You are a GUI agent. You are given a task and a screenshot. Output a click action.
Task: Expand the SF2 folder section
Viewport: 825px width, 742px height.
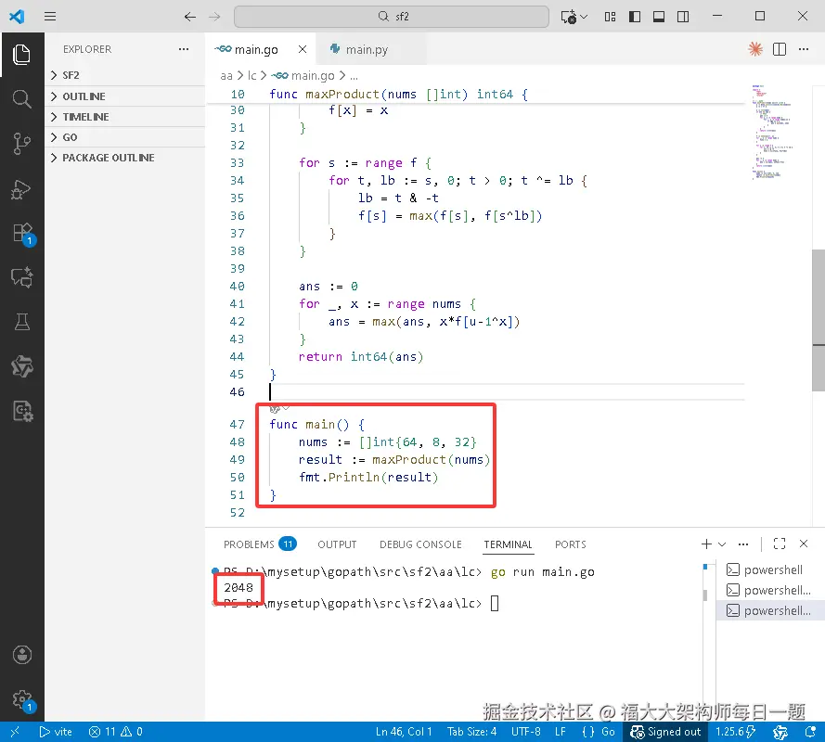(124, 75)
